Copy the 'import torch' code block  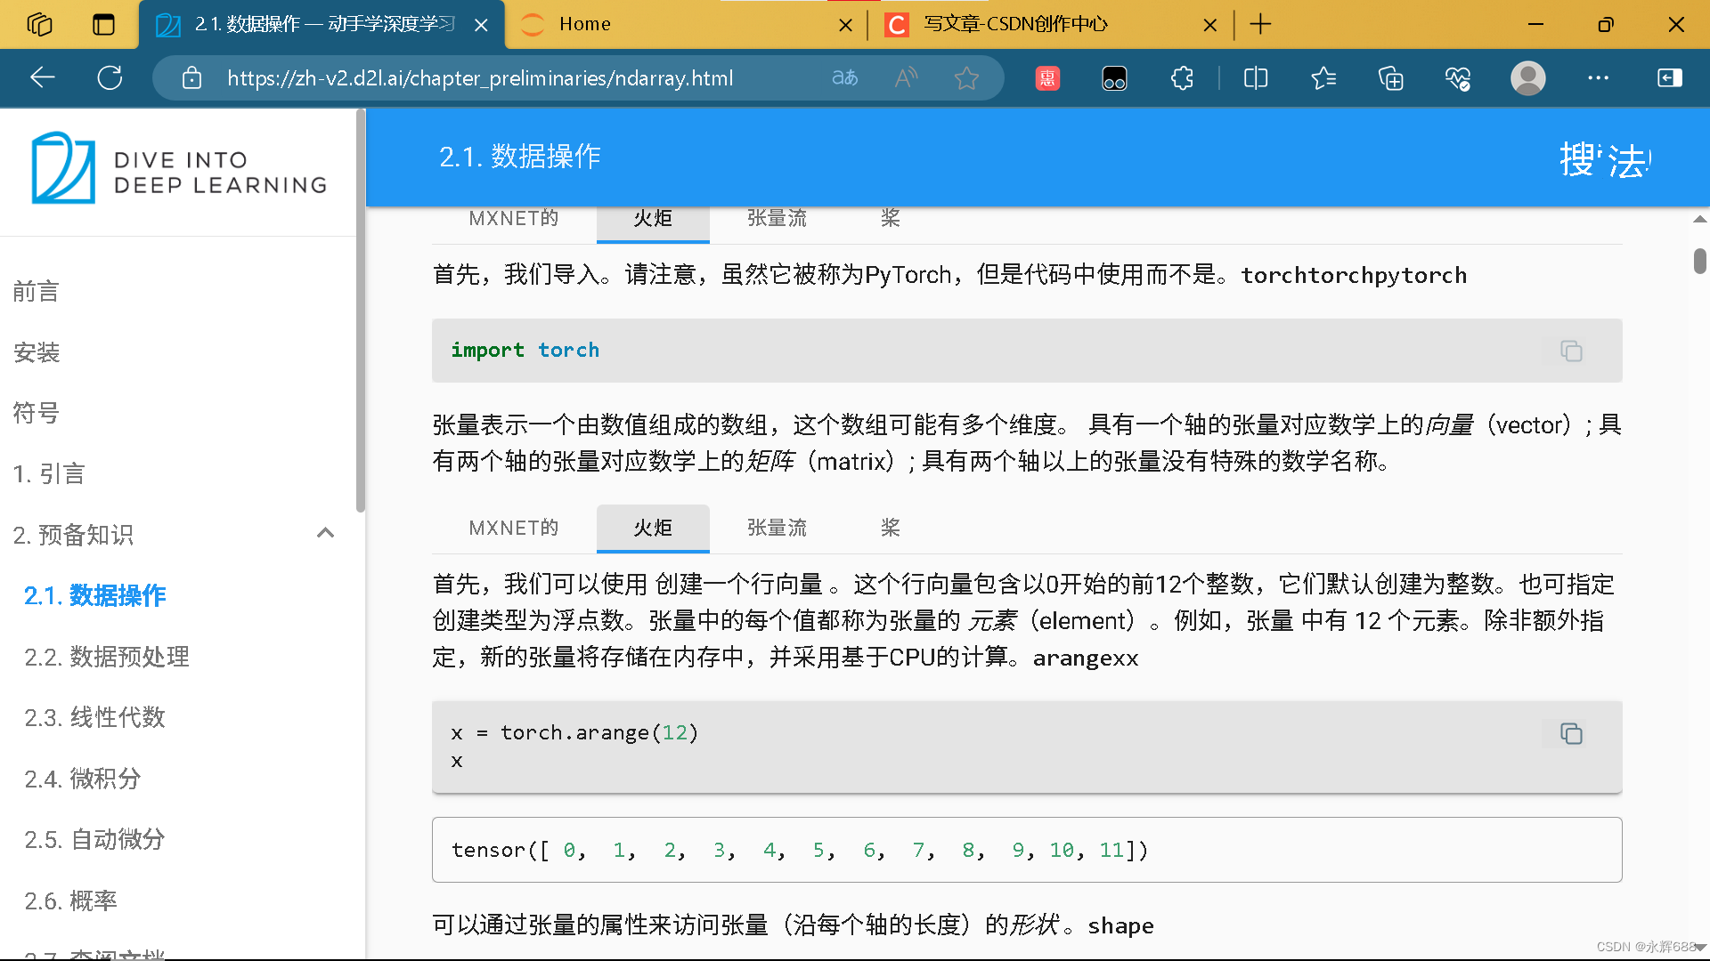[1571, 351]
